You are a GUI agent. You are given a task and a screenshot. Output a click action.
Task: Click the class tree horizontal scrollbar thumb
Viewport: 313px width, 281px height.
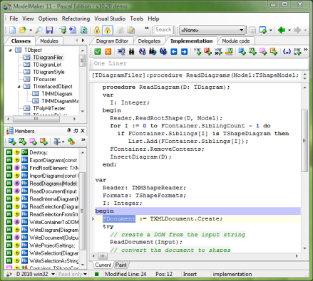point(36,119)
